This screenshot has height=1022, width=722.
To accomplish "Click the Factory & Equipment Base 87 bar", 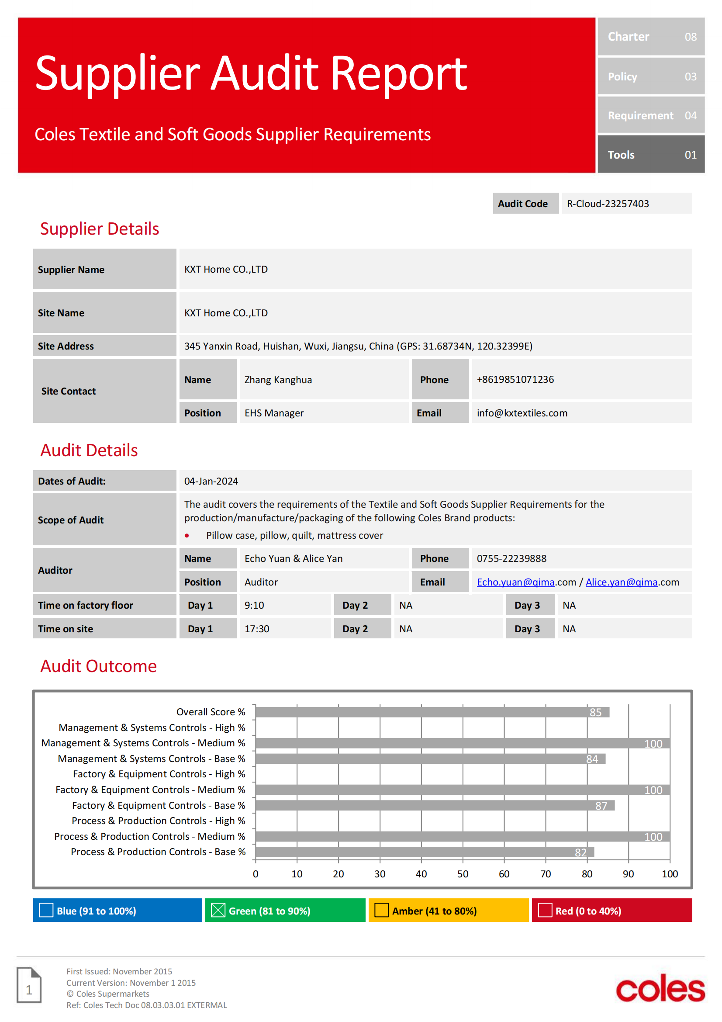I will [x=435, y=806].
